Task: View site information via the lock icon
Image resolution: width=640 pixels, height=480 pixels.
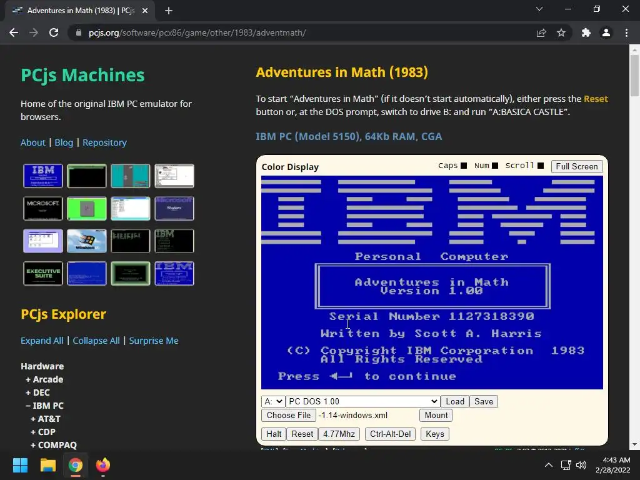Action: 79,32
